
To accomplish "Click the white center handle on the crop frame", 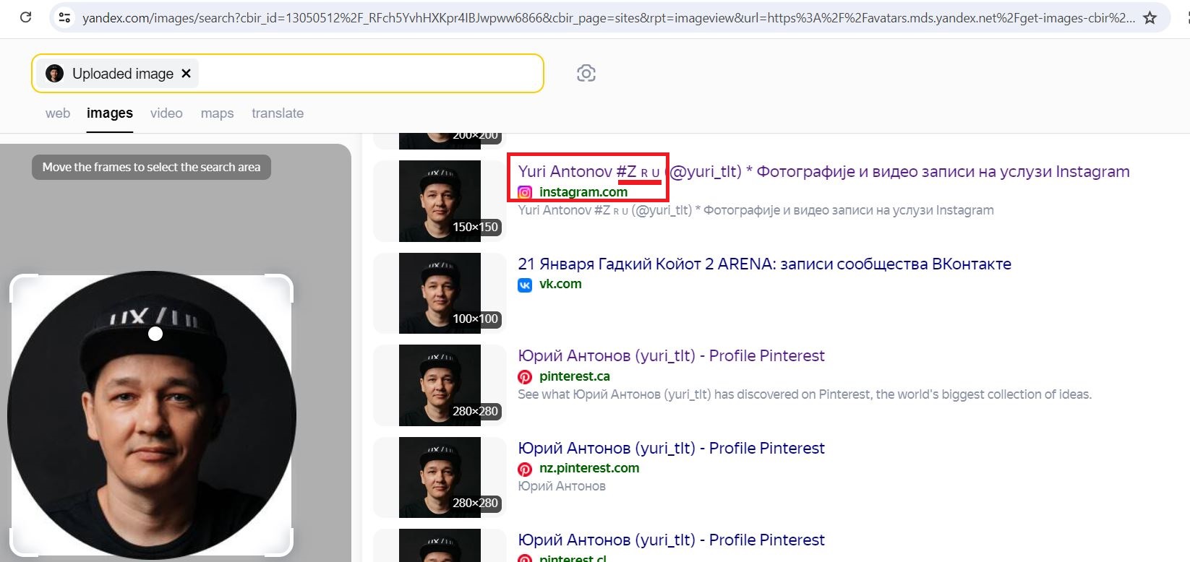I will (x=155, y=334).
